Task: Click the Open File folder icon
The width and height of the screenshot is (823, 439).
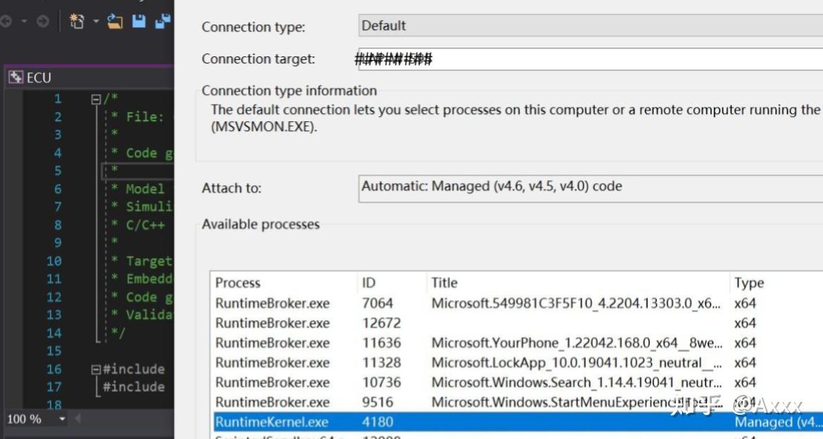Action: tap(115, 21)
